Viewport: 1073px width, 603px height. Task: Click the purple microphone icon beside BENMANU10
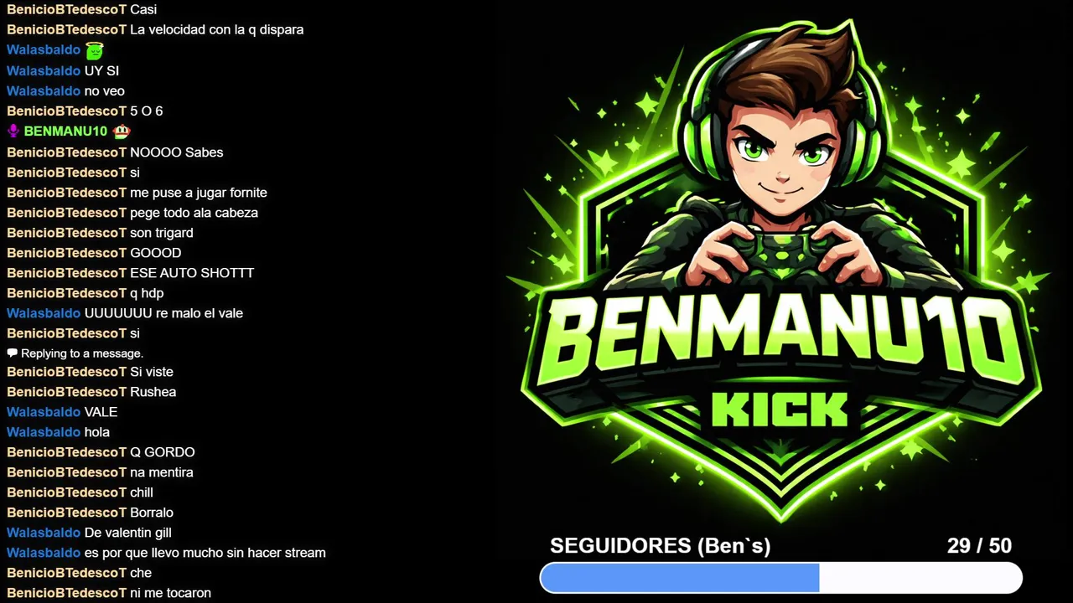(13, 131)
